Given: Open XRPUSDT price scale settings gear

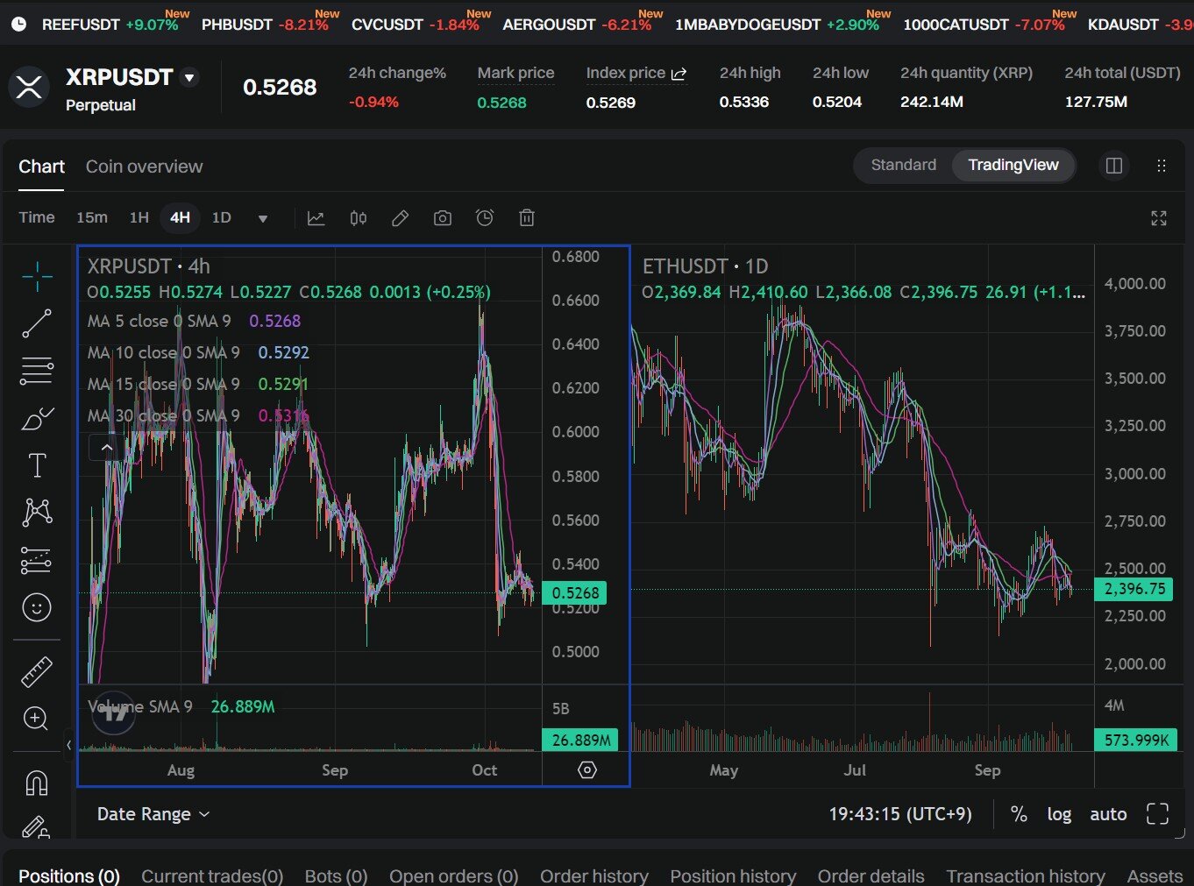Looking at the screenshot, I should [x=587, y=769].
